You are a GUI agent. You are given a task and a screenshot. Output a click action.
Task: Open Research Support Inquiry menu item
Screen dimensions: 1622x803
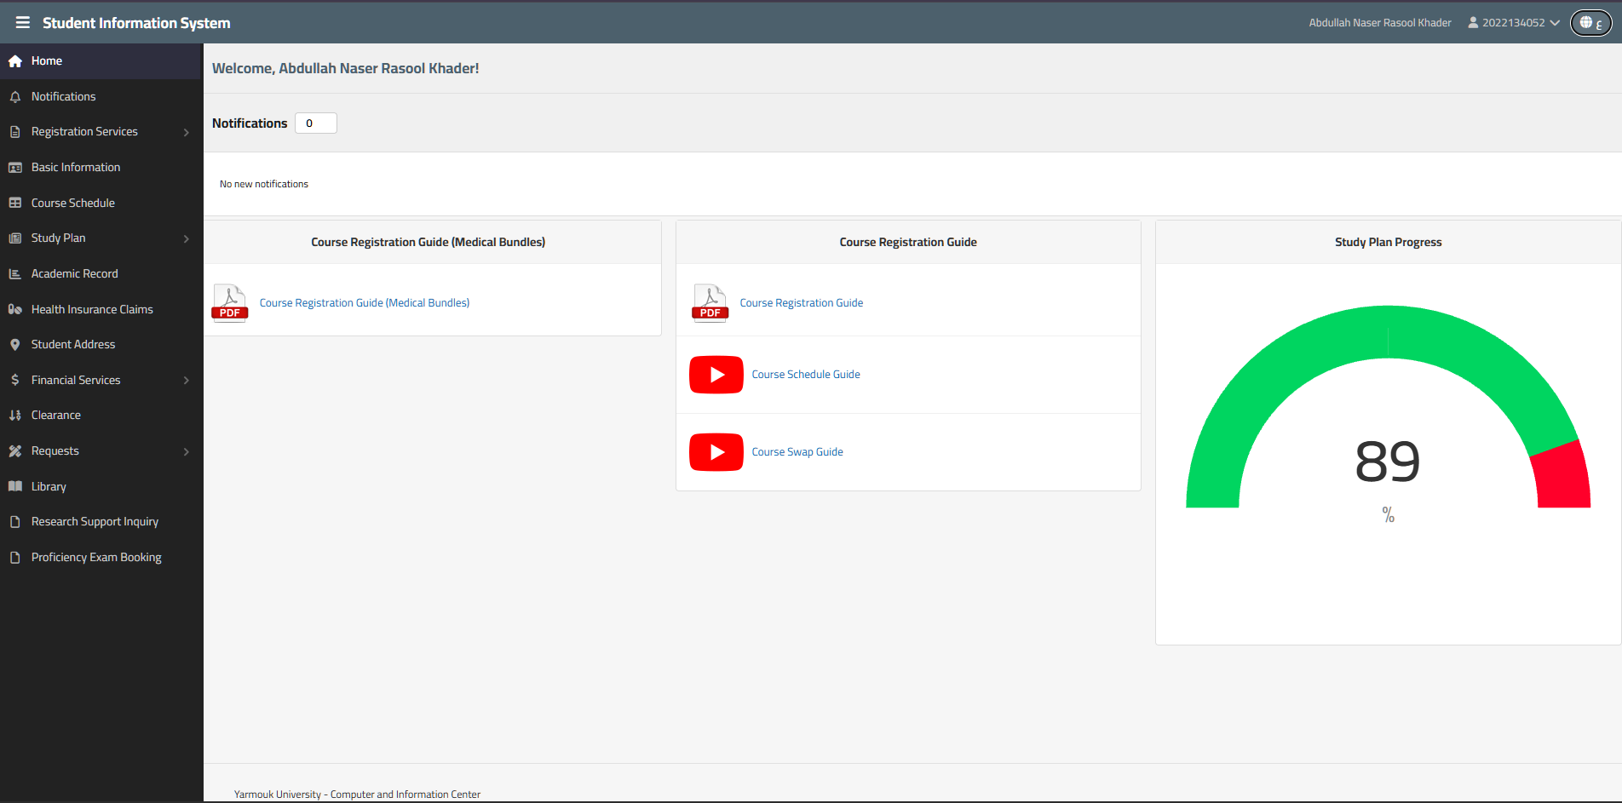tap(101, 522)
